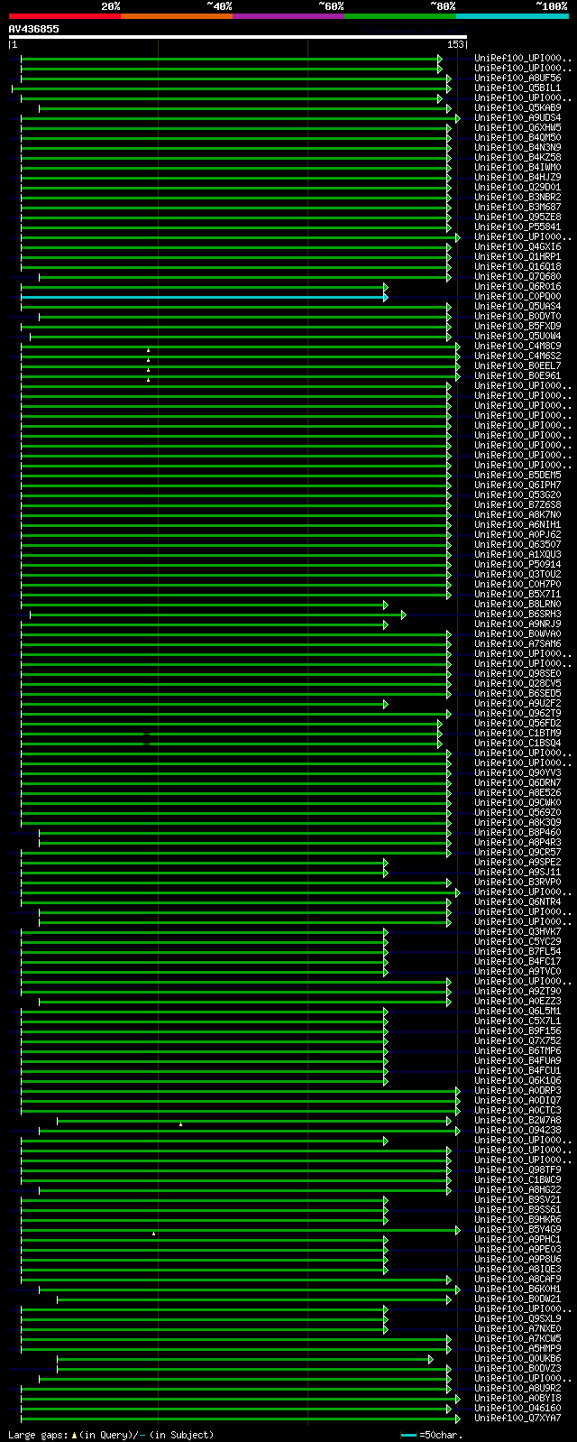Click UniRef100_P50914 label
The image size is (577, 1442).
[517, 565]
